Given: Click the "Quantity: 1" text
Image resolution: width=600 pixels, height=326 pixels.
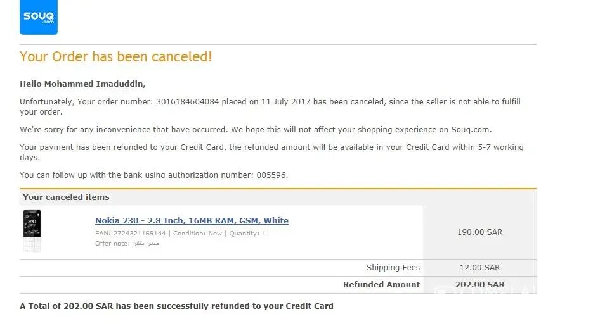Looking at the screenshot, I should pos(247,234).
